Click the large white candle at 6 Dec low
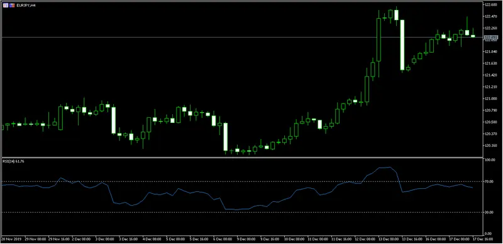503x244 pixels. (226, 137)
